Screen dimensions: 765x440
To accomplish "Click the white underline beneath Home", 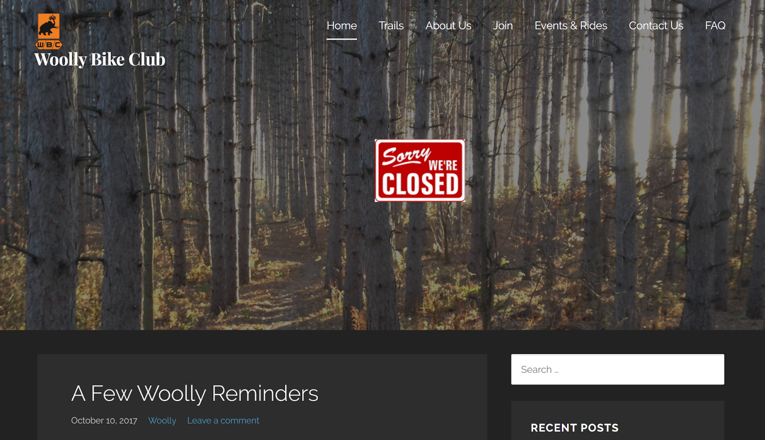I will [341, 39].
